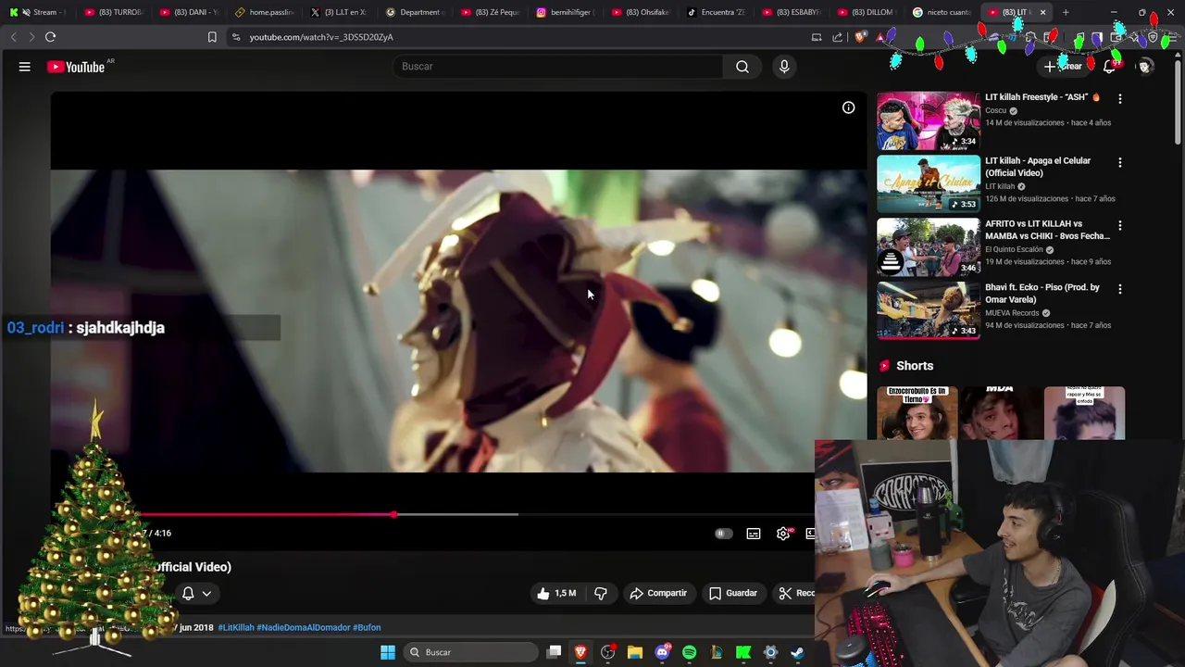The image size is (1185, 667).
Task: Click the #LitKillah hashtag link
Action: point(236,627)
